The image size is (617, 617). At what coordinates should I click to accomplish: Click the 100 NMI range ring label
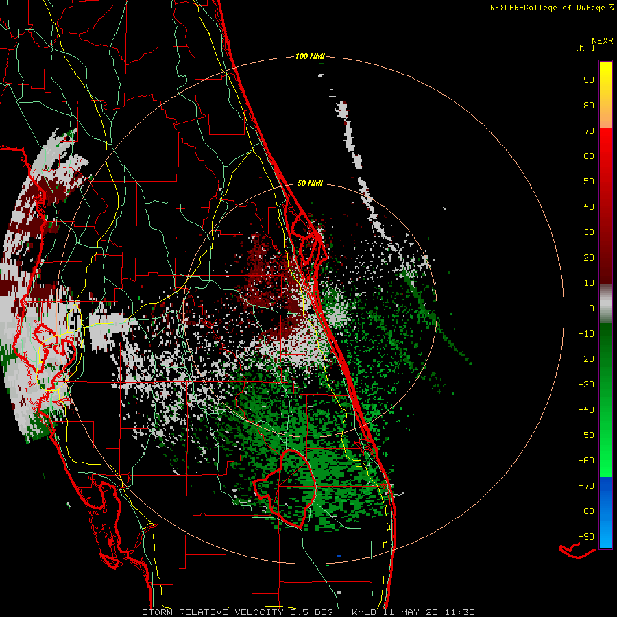310,57
